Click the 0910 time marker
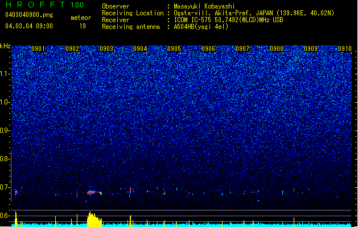This screenshot has height=227, width=358. (x=345, y=49)
